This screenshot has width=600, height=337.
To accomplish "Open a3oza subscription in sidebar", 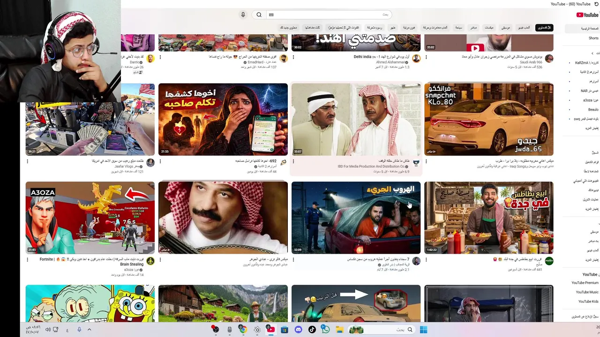I will click(590, 100).
